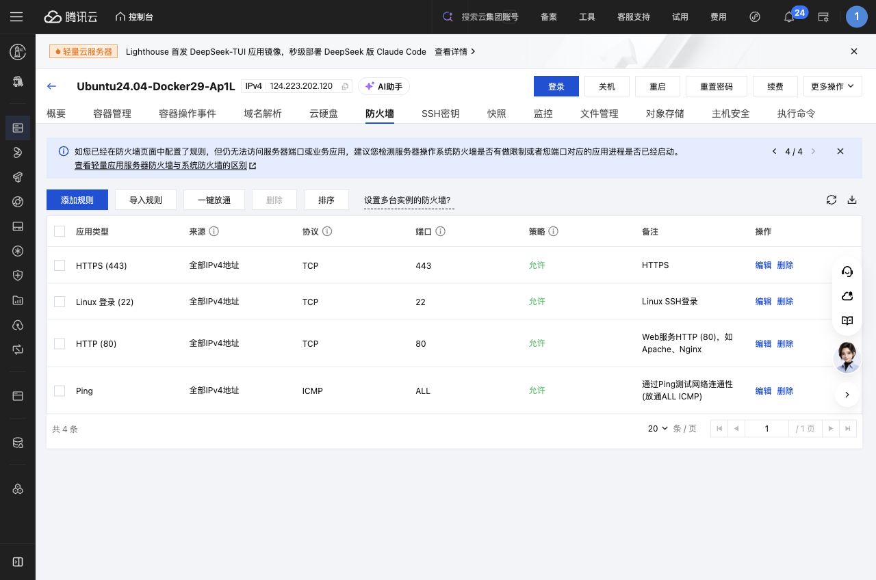Open the protocol column info icon
The width and height of the screenshot is (876, 580).
coord(327,231)
